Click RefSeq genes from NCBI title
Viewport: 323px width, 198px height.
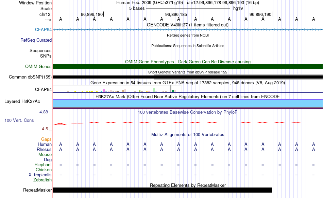click(x=188, y=35)
